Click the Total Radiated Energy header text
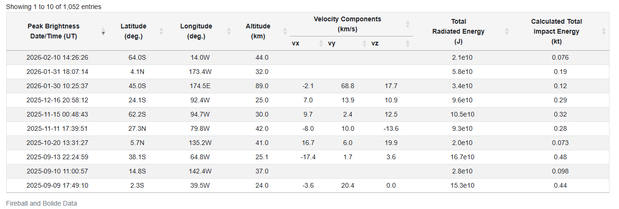The image size is (619, 209). [x=458, y=31]
